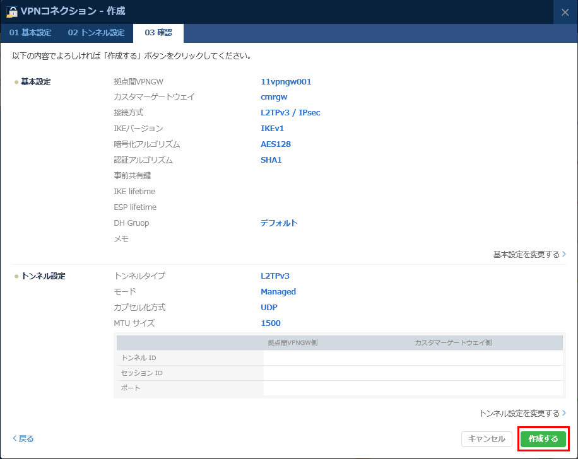This screenshot has width=578, height=459.
Task: Click the デフォルト DH Group value
Action: (x=279, y=223)
